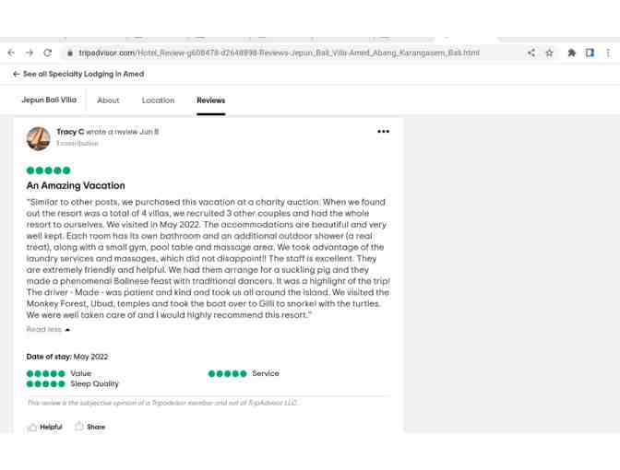620x470 pixels.
Task: Open review options three-dot menu
Action: pyautogui.click(x=383, y=132)
